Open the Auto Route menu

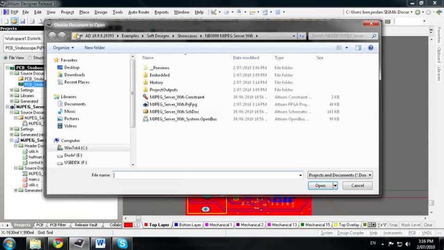pos(138,12)
